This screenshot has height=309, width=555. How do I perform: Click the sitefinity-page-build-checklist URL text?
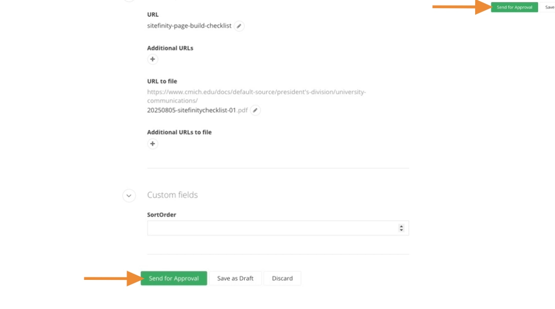[x=189, y=26]
